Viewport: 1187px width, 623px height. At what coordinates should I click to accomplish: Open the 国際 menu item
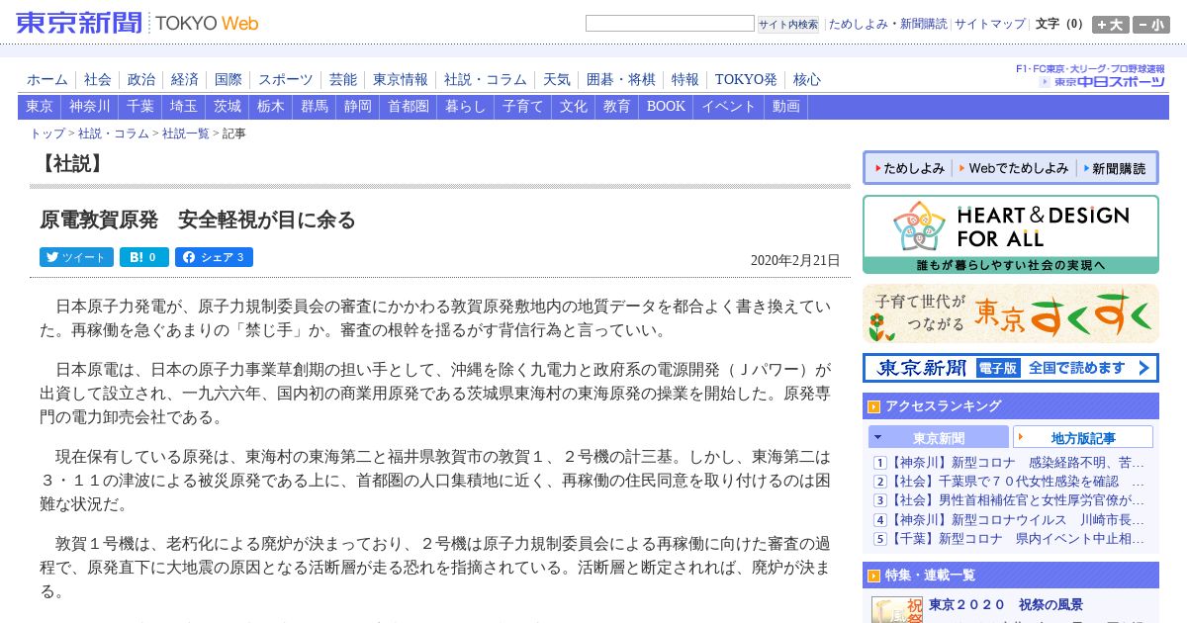coord(228,79)
